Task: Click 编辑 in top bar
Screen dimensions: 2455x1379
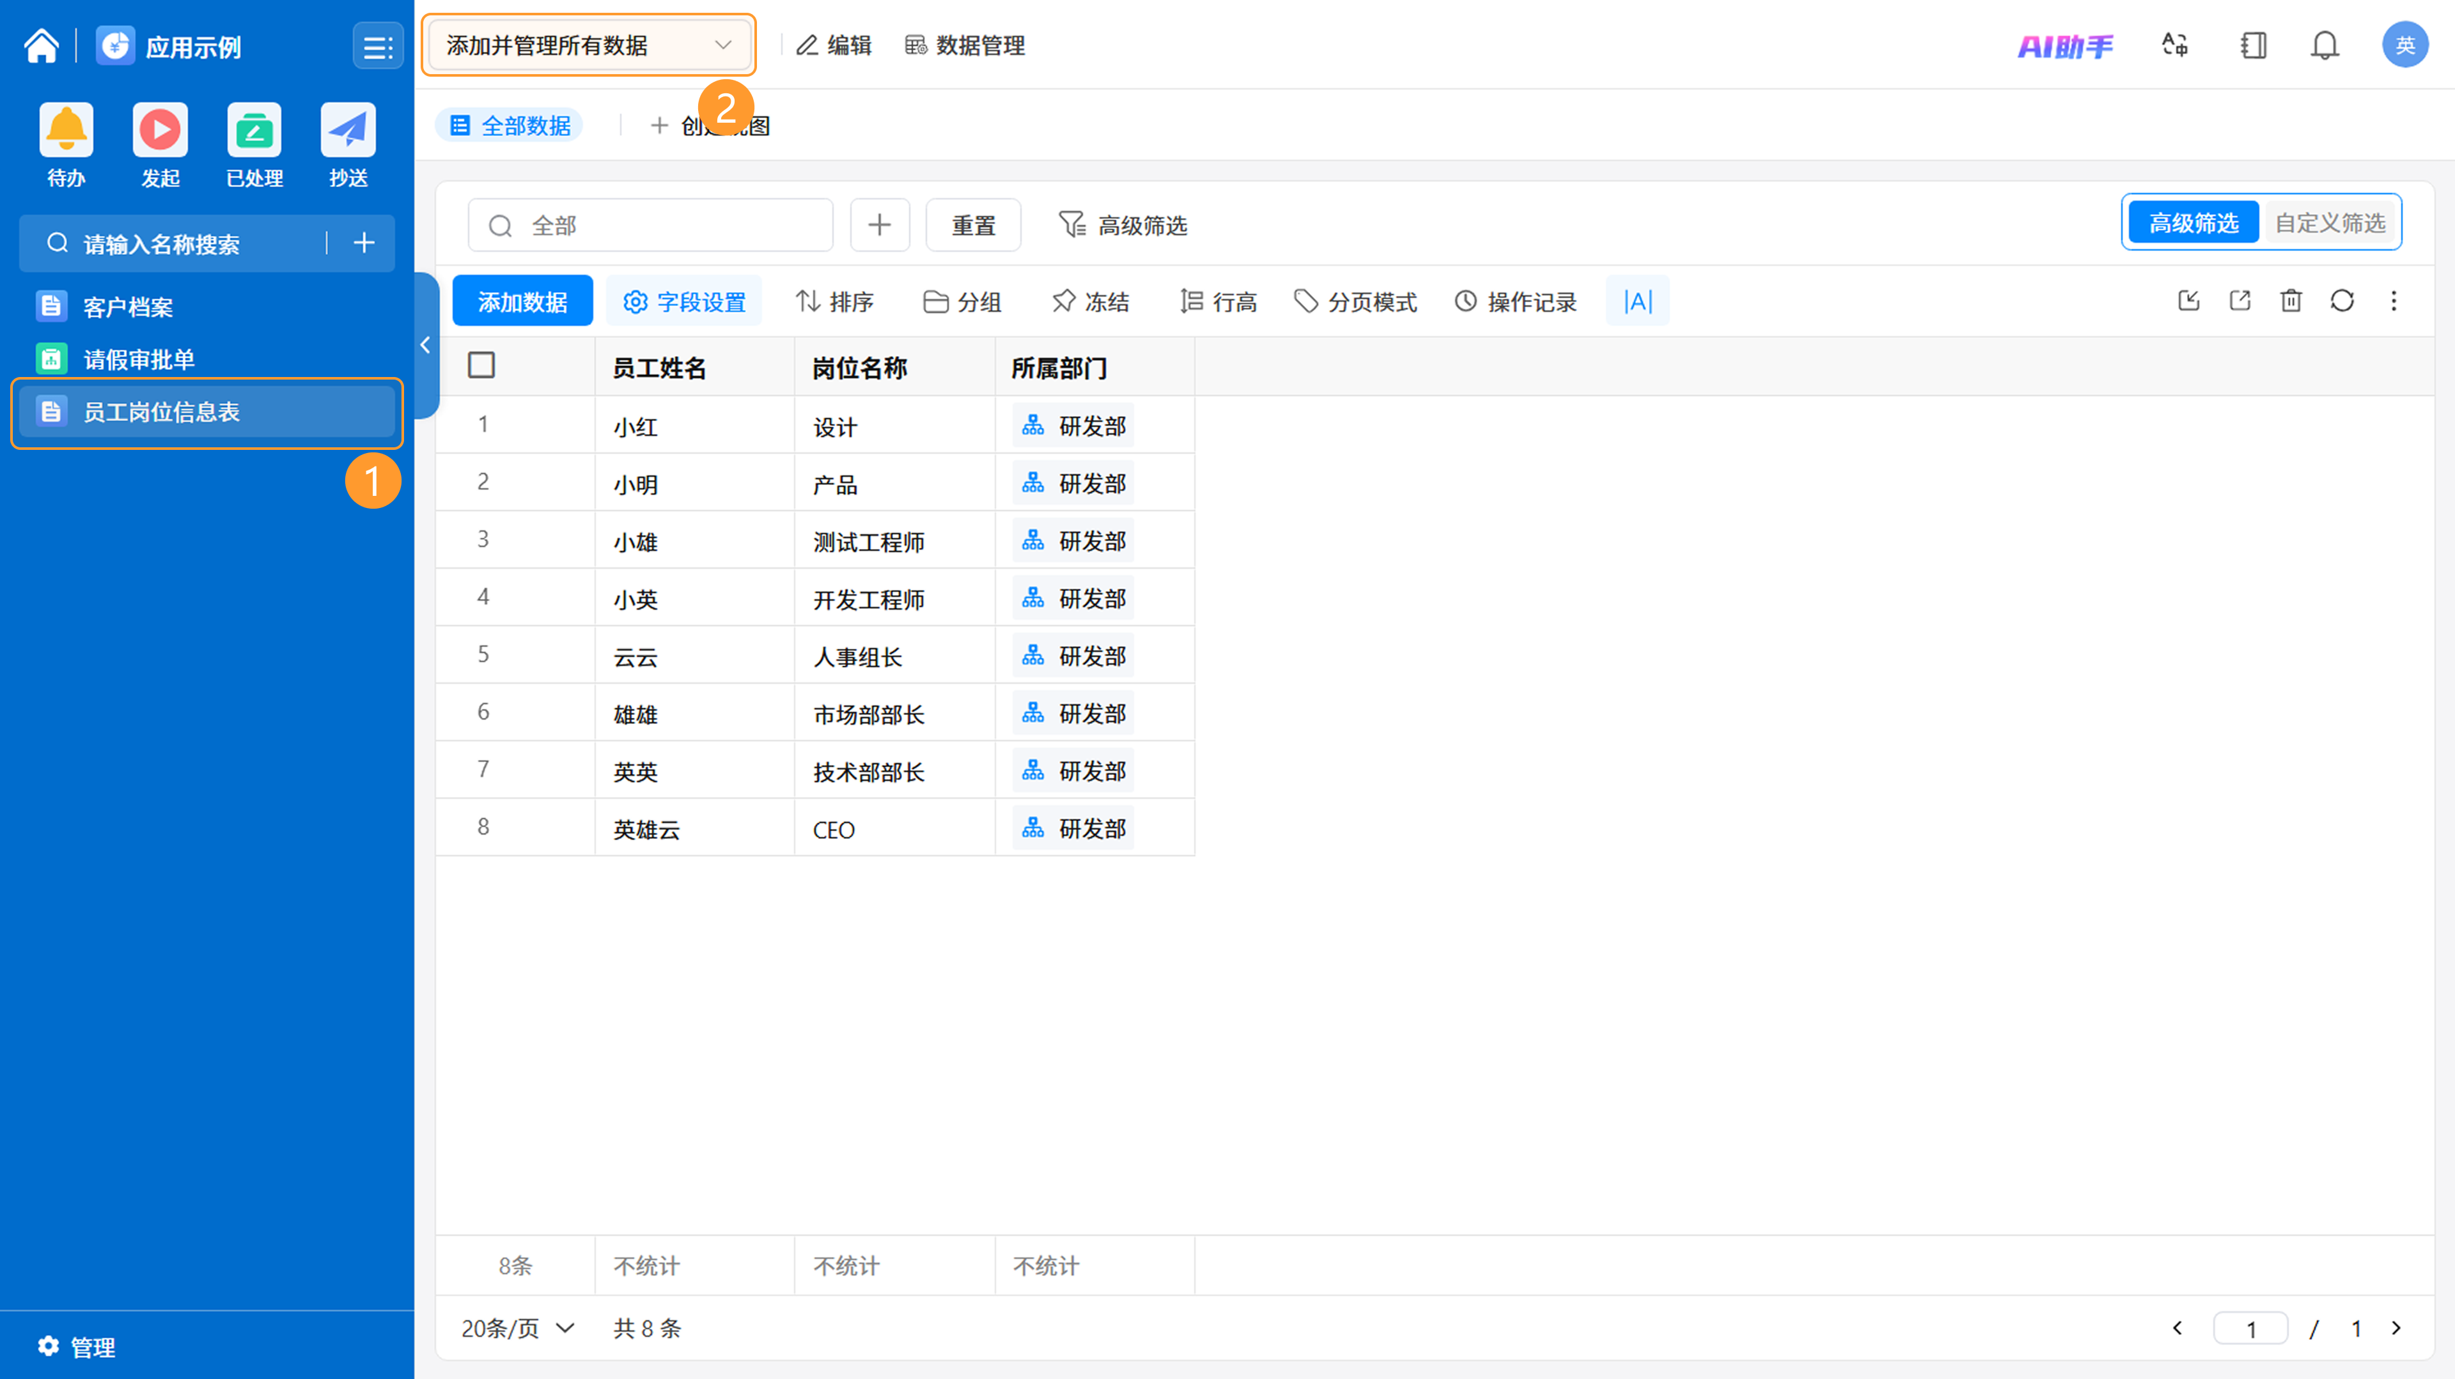Action: (x=834, y=45)
